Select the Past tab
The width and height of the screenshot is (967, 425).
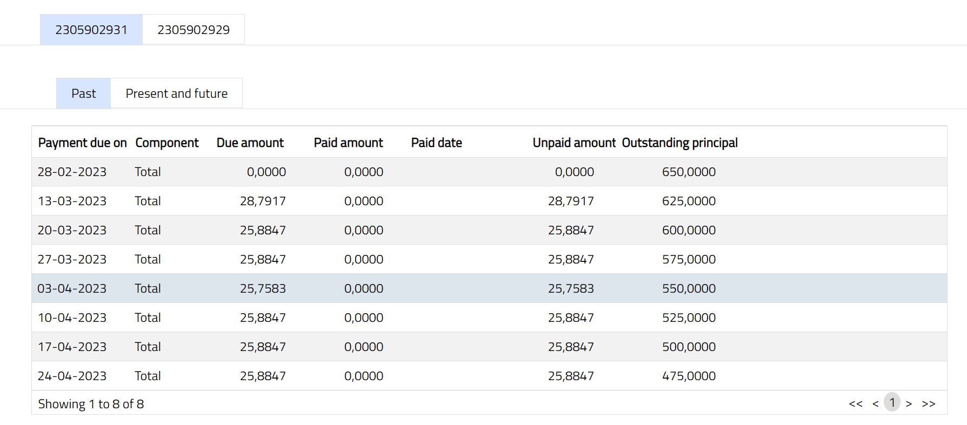coord(83,93)
